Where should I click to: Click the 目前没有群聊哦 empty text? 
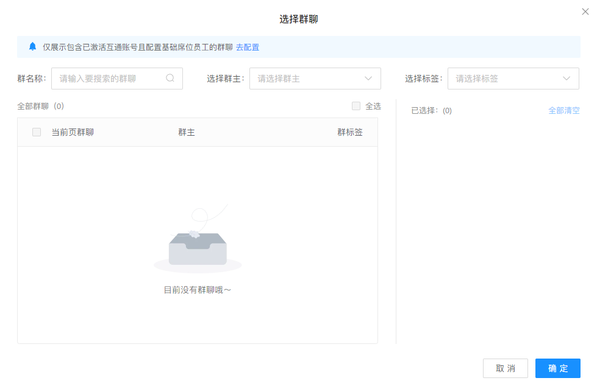[198, 290]
